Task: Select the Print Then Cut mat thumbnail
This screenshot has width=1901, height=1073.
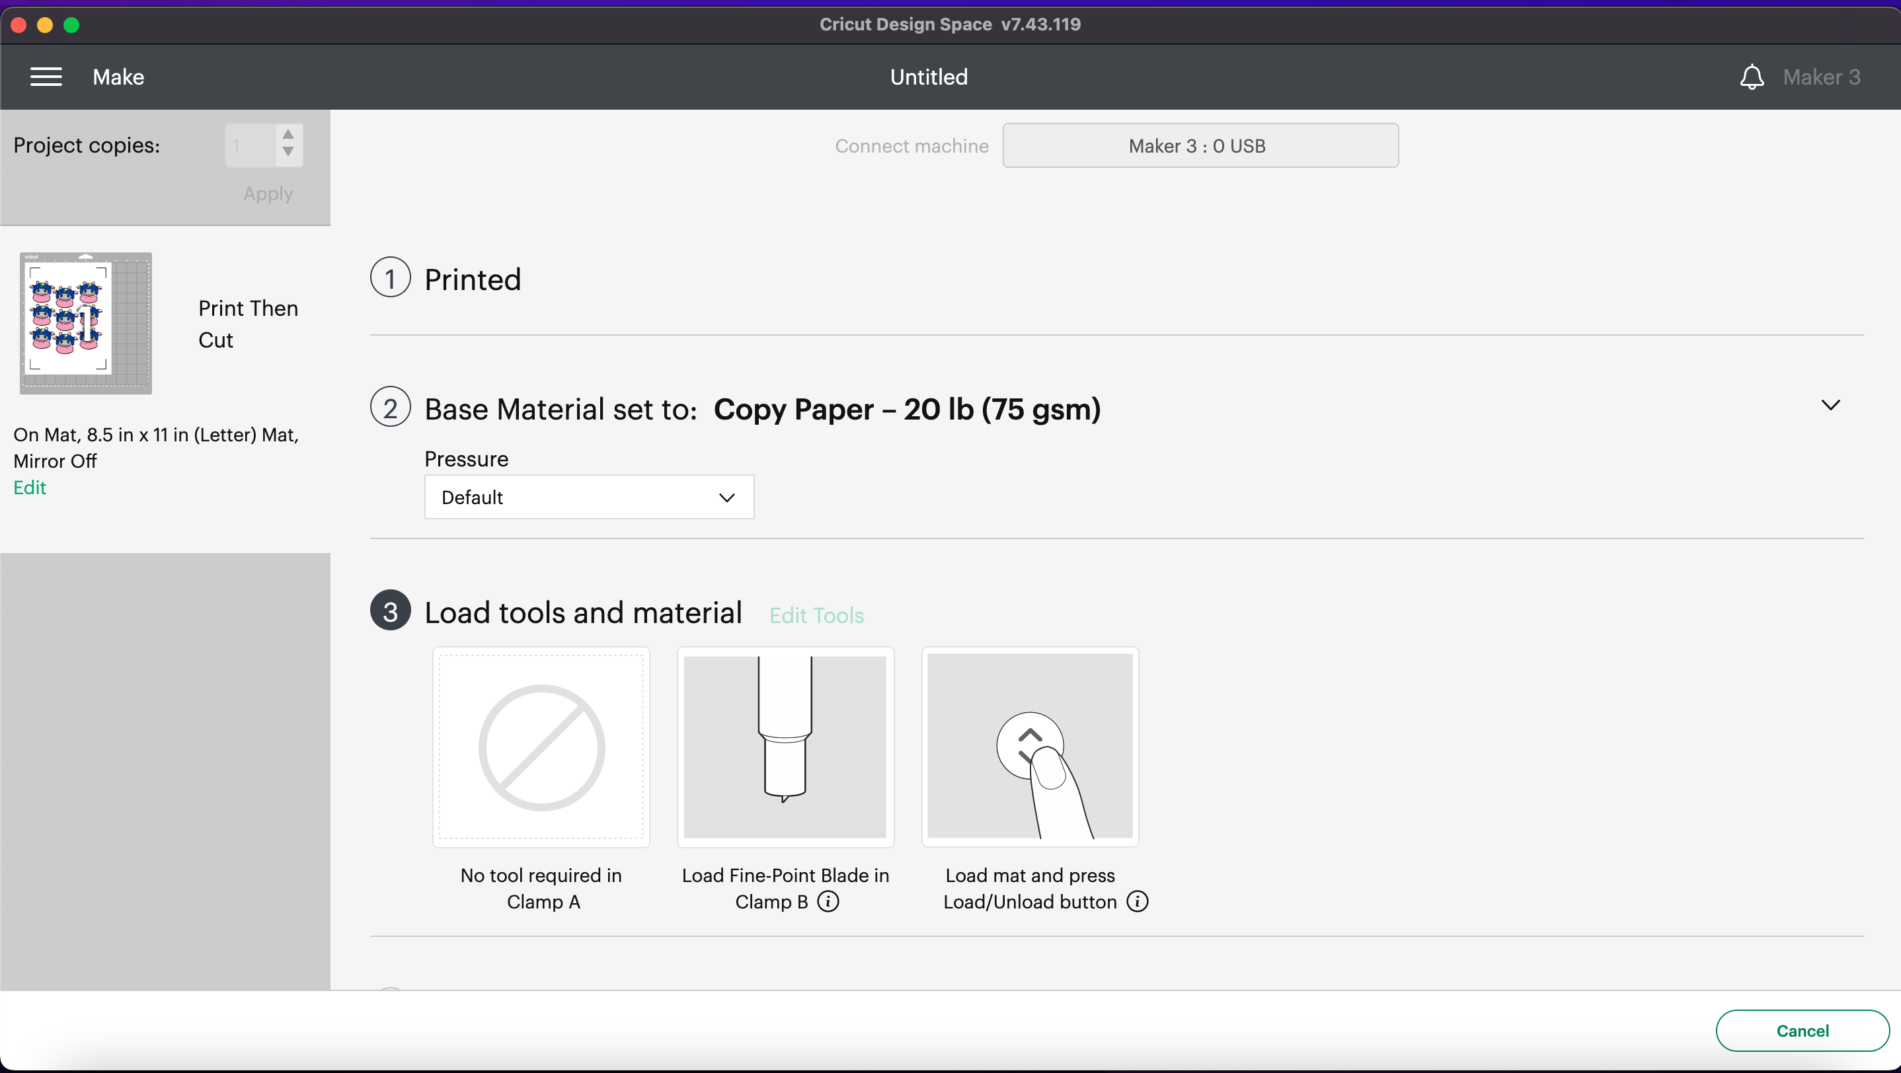Action: (x=86, y=323)
